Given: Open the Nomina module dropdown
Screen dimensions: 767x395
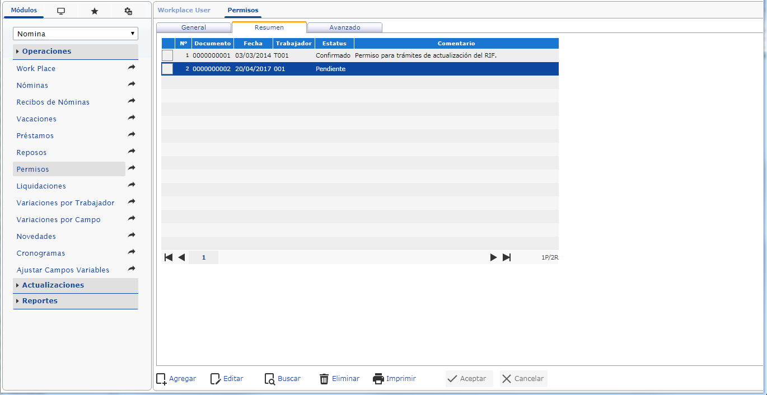Looking at the screenshot, I should point(76,34).
